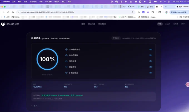Switch language to 中文

pyautogui.click(x=160, y=24)
